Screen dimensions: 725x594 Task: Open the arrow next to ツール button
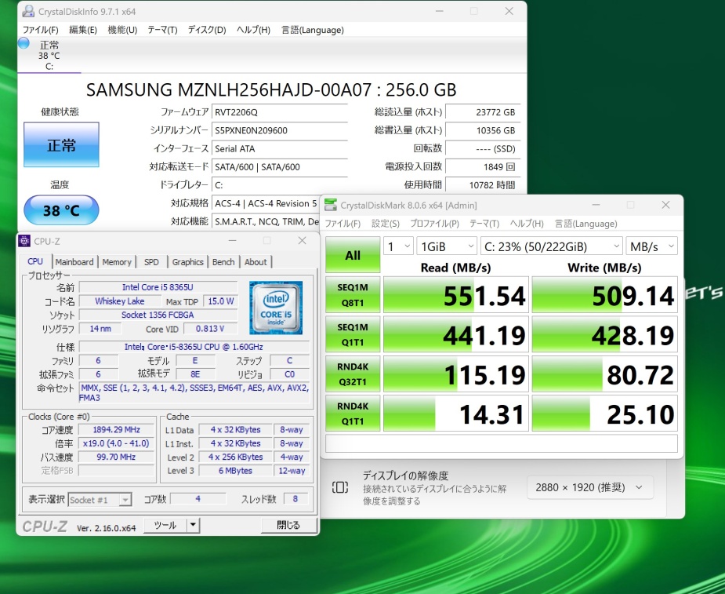pyautogui.click(x=193, y=525)
